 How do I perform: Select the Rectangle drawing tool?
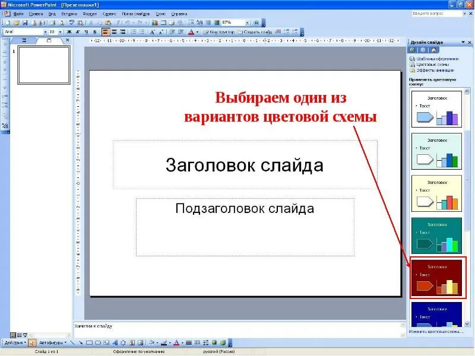point(90,343)
